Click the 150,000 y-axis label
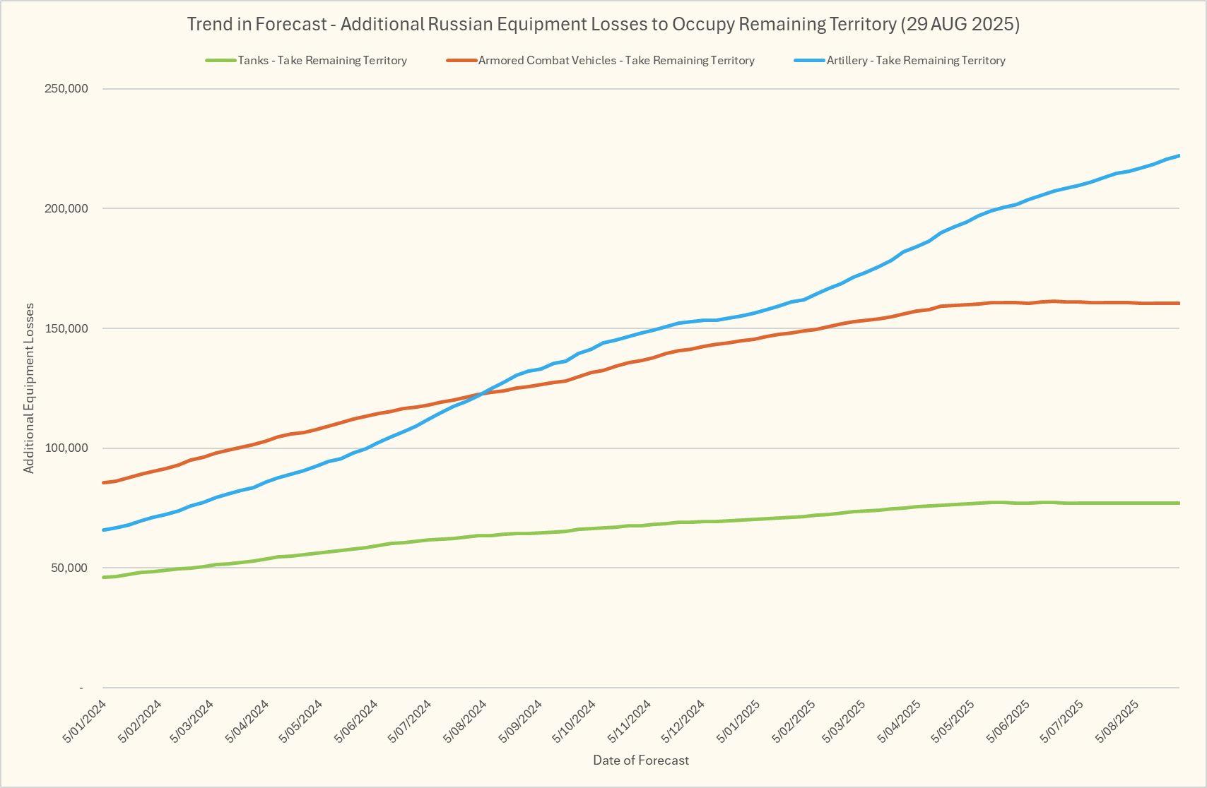The height and width of the screenshot is (788, 1207). pos(66,328)
